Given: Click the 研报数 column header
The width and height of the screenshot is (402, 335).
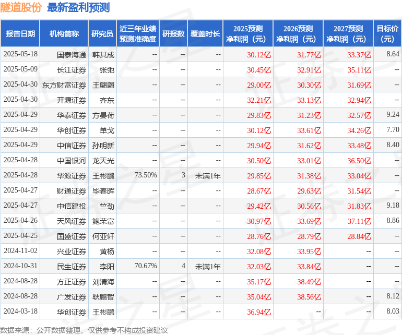Looking at the screenshot, I should (173, 33).
